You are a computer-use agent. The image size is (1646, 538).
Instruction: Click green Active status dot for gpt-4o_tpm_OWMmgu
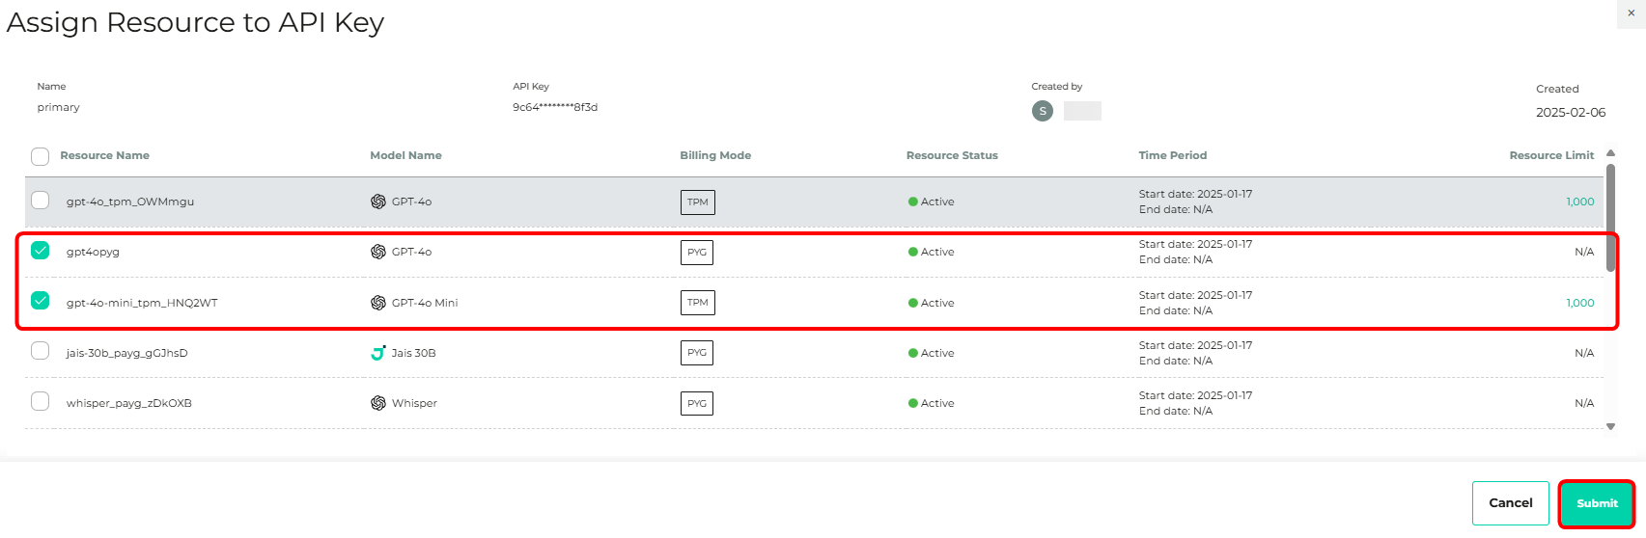(x=912, y=202)
